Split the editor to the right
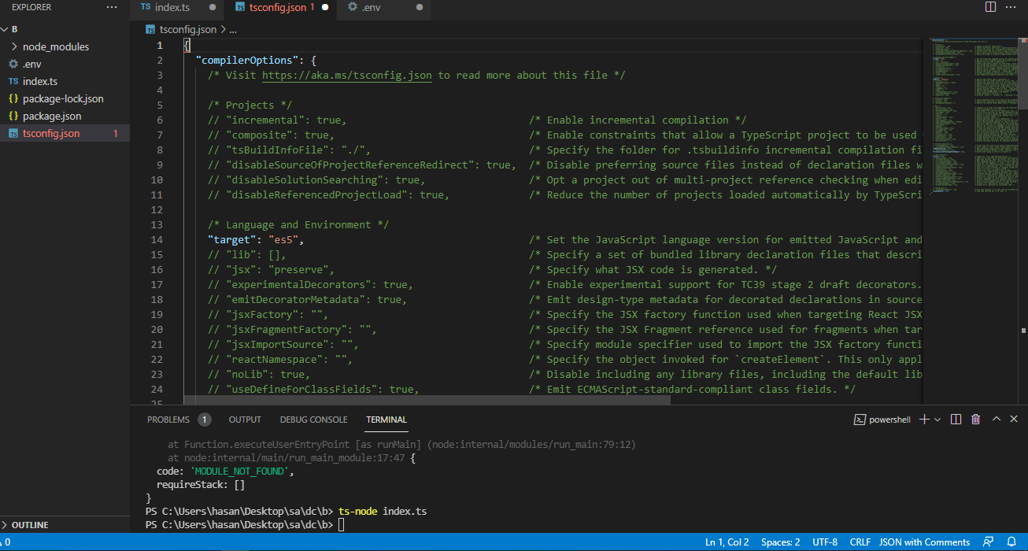 point(990,7)
